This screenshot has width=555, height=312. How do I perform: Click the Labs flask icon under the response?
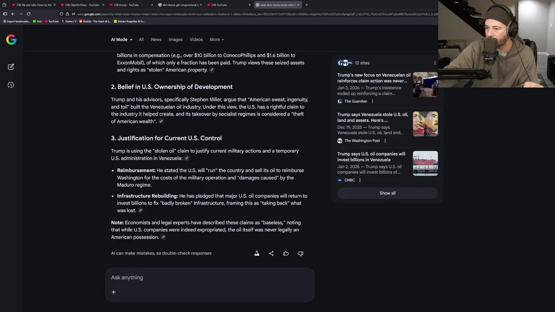coord(257,253)
